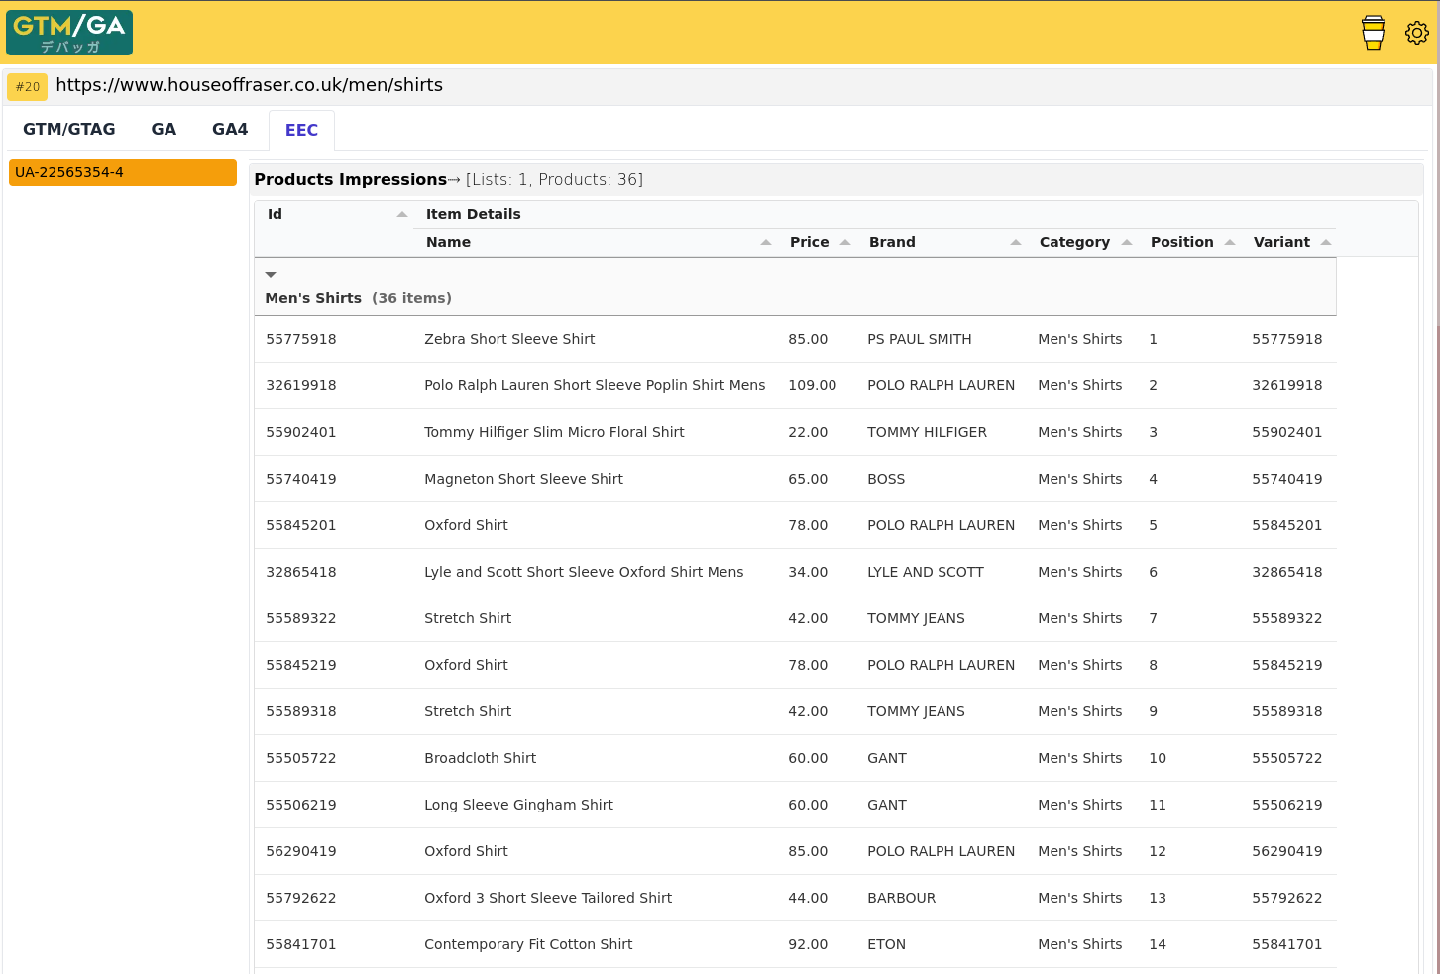
Task: Select Long Sleeve Gingham Shirt name cell
Action: 518,805
